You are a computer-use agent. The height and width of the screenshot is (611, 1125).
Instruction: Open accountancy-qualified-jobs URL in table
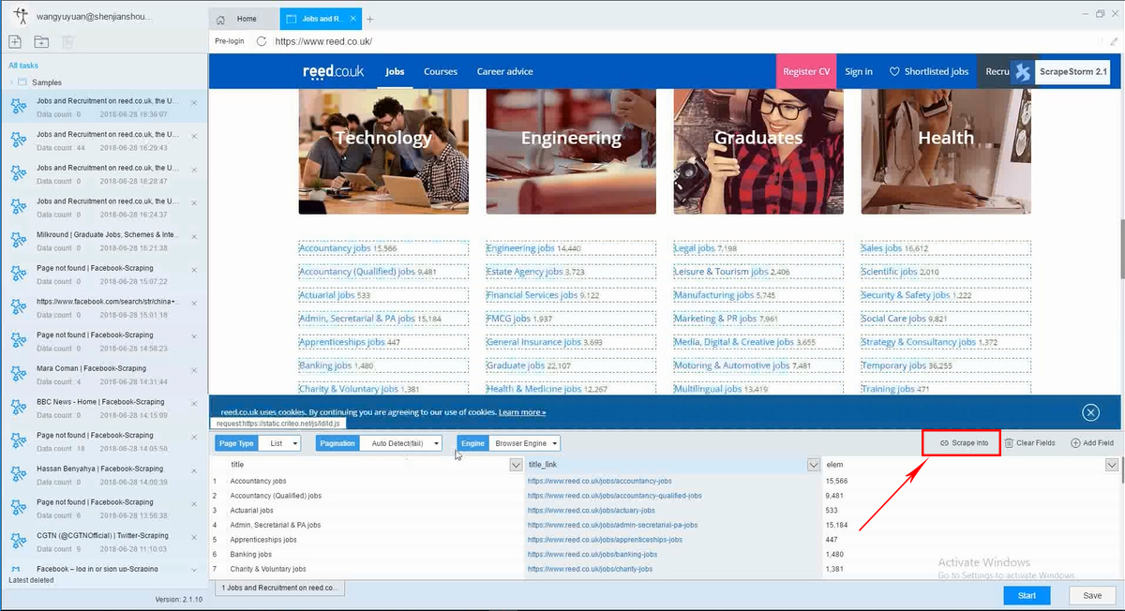point(614,496)
